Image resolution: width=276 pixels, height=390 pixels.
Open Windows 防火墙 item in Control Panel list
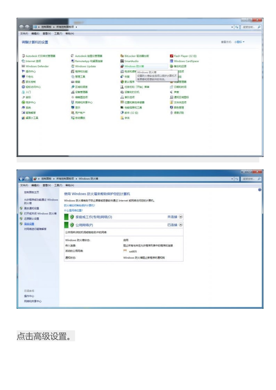click(134, 66)
